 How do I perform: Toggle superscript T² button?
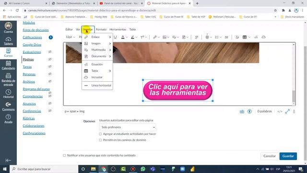142,37
